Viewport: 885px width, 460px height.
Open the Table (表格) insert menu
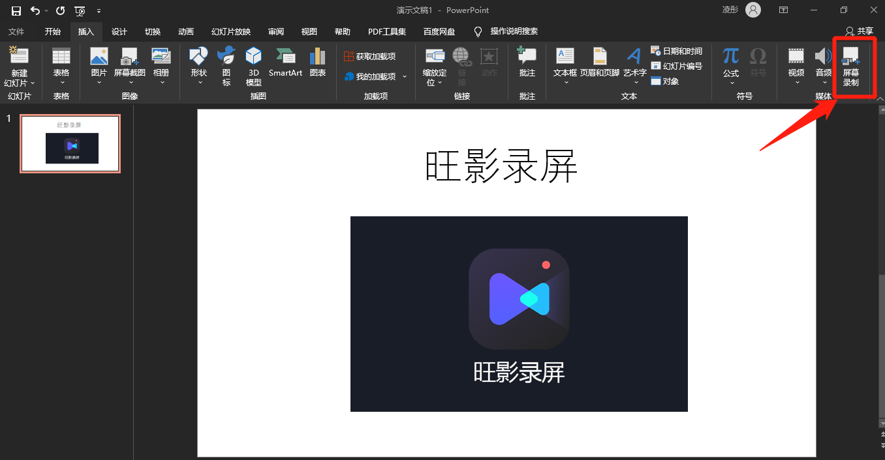[x=61, y=67]
